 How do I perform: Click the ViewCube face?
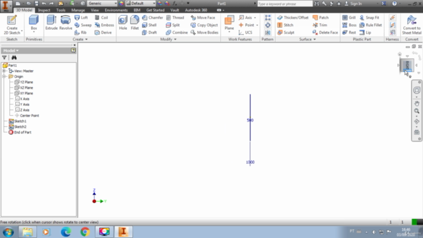pos(407,65)
